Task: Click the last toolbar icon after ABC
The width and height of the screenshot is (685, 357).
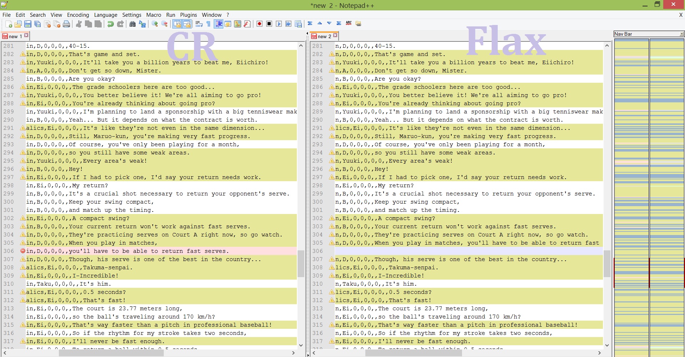Action: [359, 24]
